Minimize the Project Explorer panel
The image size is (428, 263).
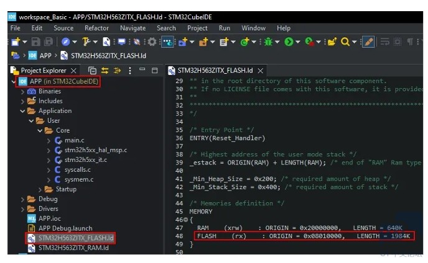pos(142,69)
